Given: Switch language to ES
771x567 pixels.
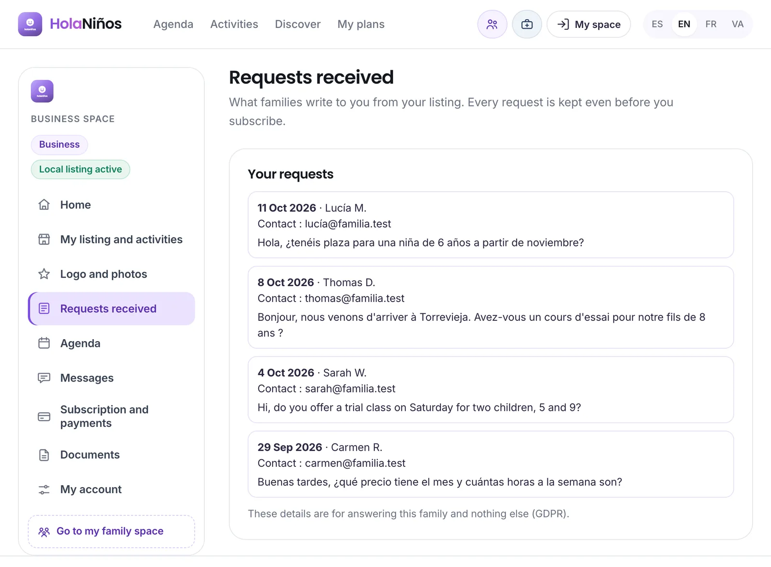Looking at the screenshot, I should click(x=657, y=24).
